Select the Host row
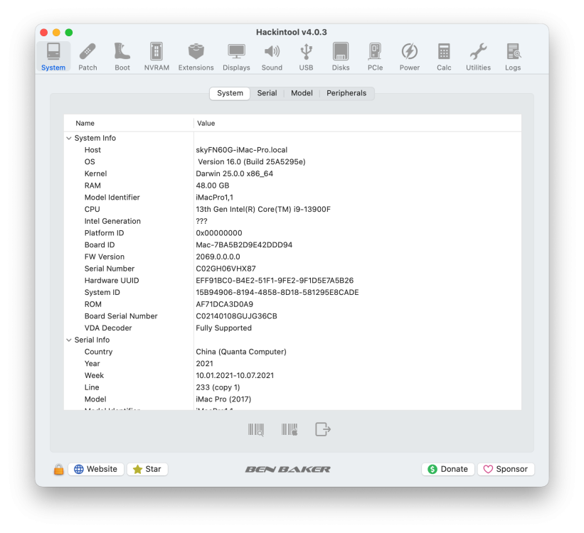The width and height of the screenshot is (584, 533). click(293, 150)
